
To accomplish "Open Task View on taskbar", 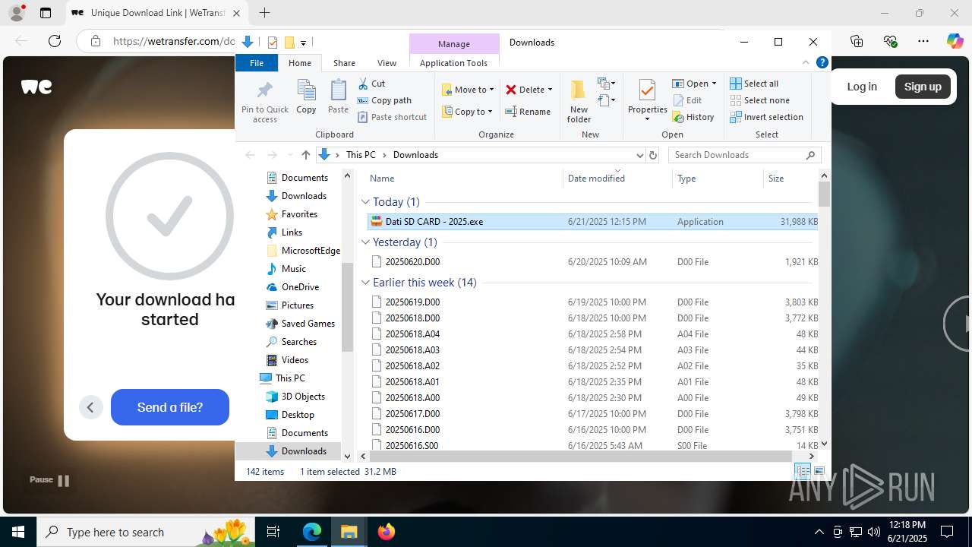I will point(273,532).
